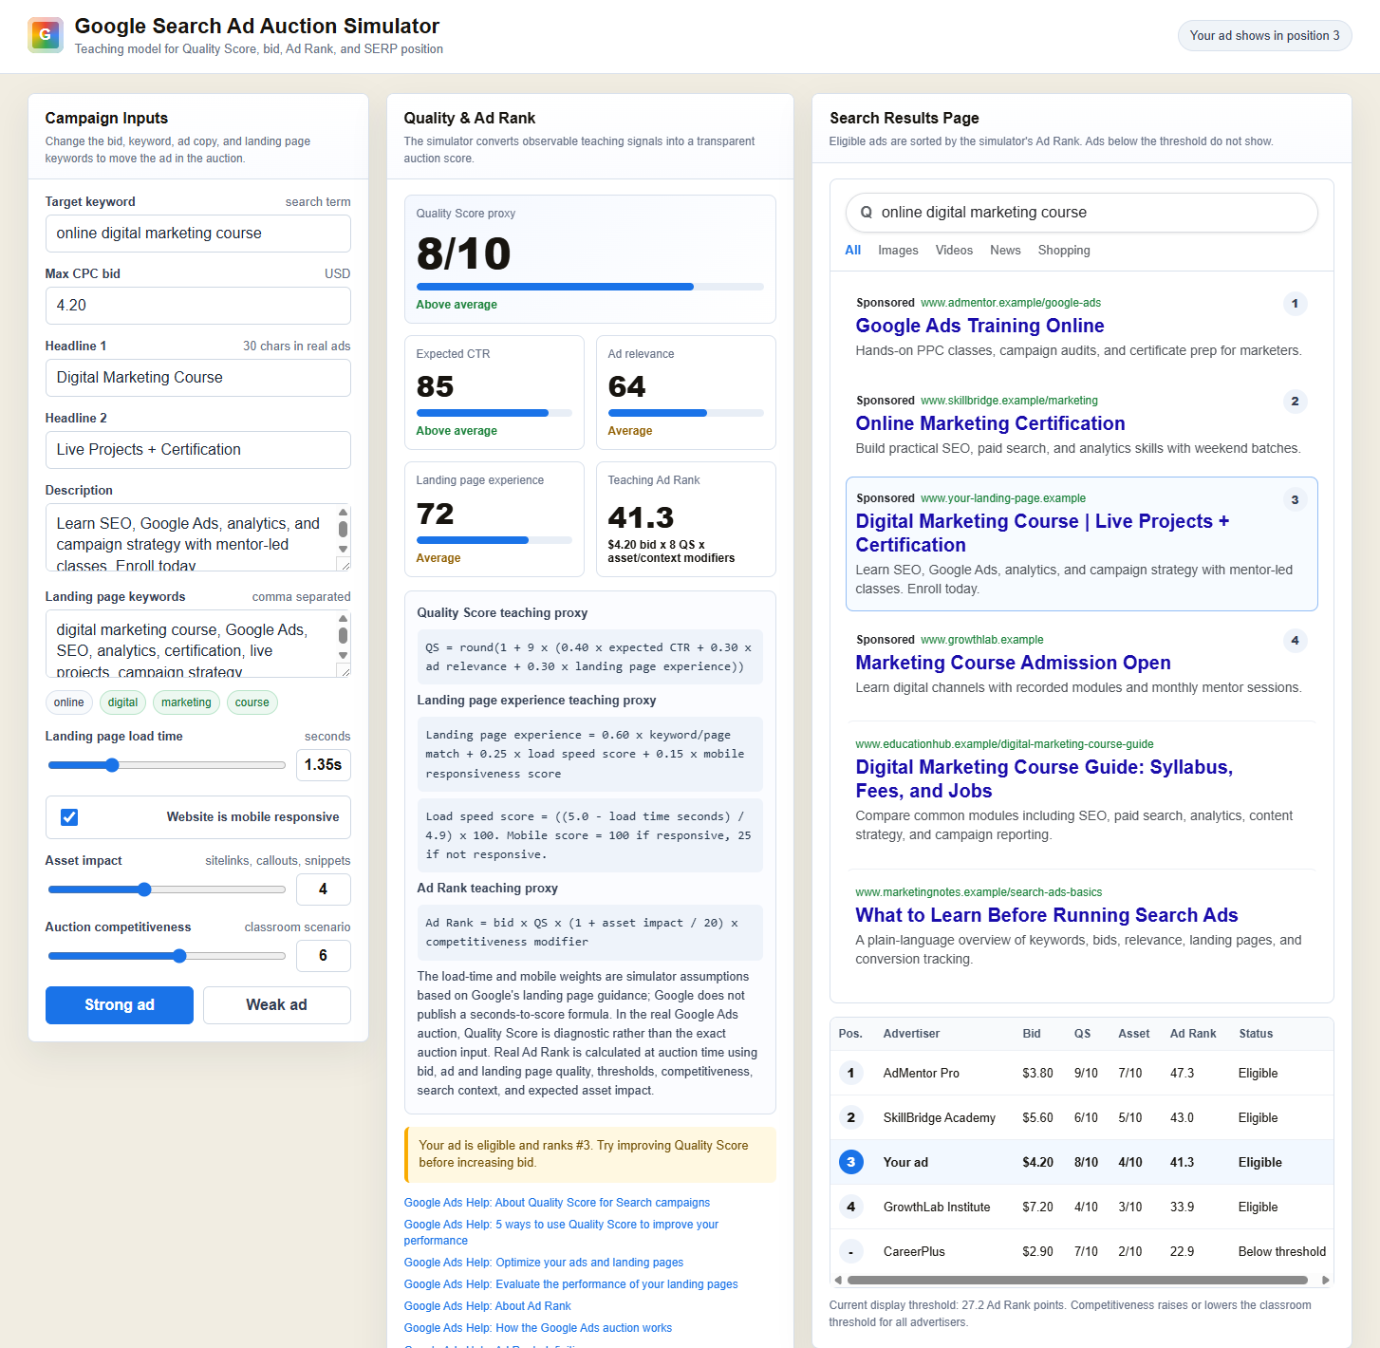Click position badge 2 on SkillBridge ad
This screenshot has width=1380, height=1348.
[x=1295, y=402]
